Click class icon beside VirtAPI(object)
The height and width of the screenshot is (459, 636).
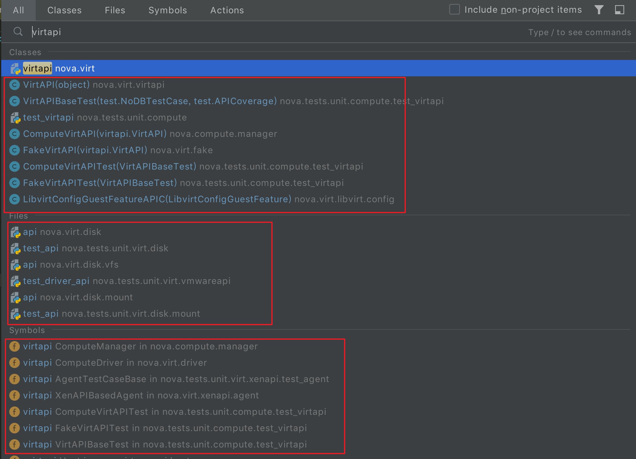click(15, 85)
